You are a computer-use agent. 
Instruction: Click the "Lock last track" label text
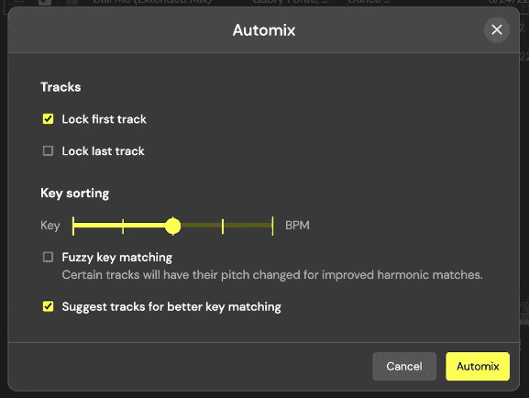(x=103, y=151)
